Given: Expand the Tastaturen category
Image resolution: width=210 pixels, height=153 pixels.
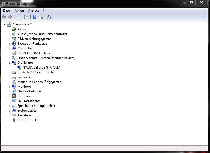Looking at the screenshot, I should [x=9, y=116].
